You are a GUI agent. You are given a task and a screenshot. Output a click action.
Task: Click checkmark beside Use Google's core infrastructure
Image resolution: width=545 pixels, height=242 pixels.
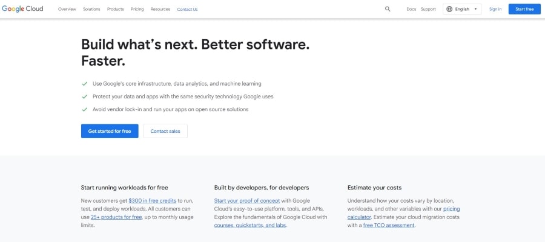point(84,84)
